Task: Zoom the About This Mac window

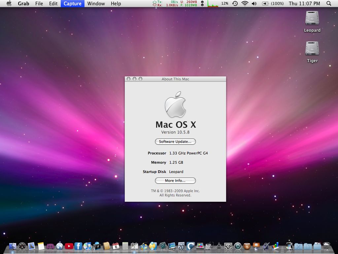Action: pyautogui.click(x=140, y=79)
